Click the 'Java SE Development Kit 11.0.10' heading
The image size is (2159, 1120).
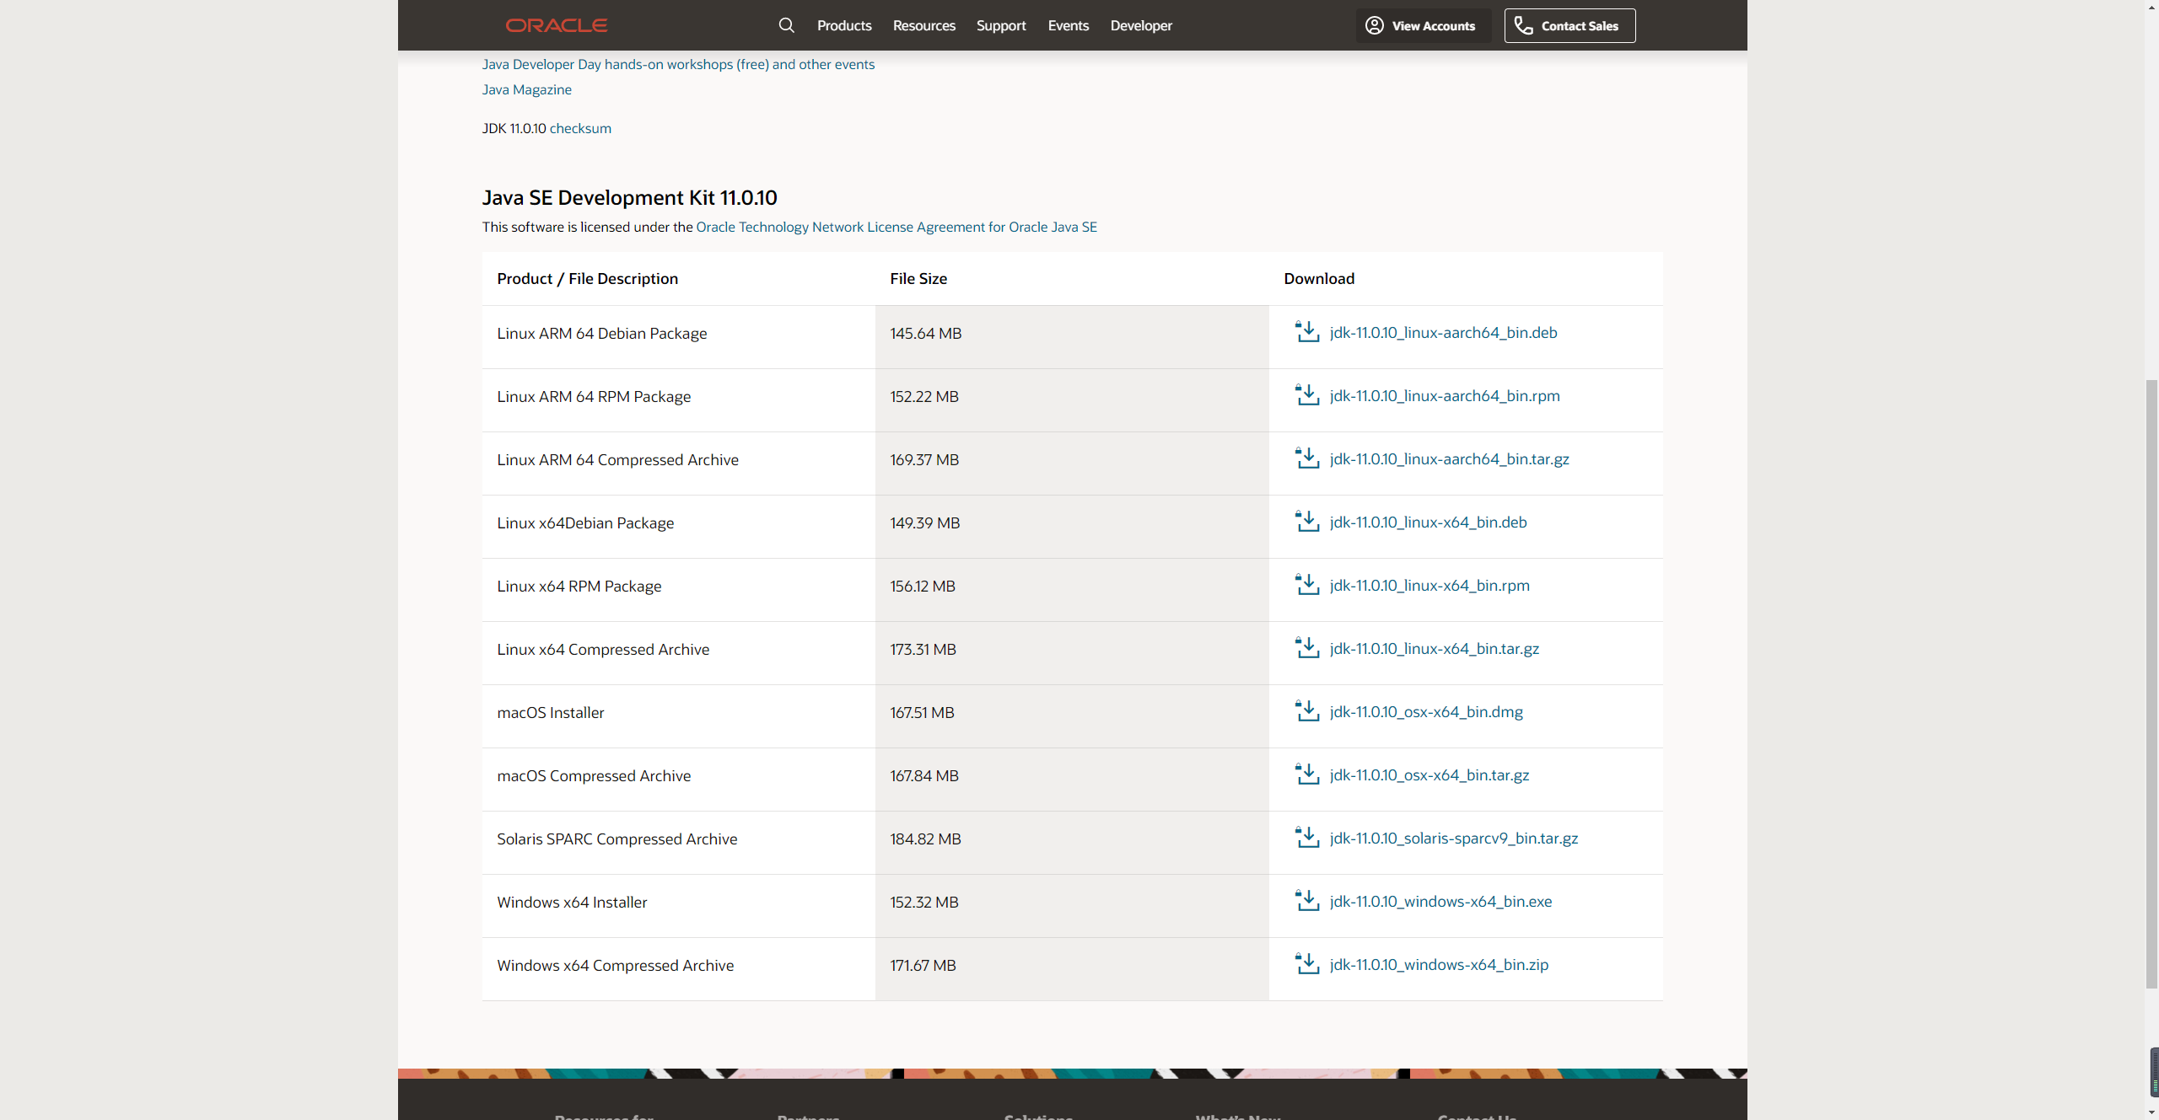(x=630, y=197)
